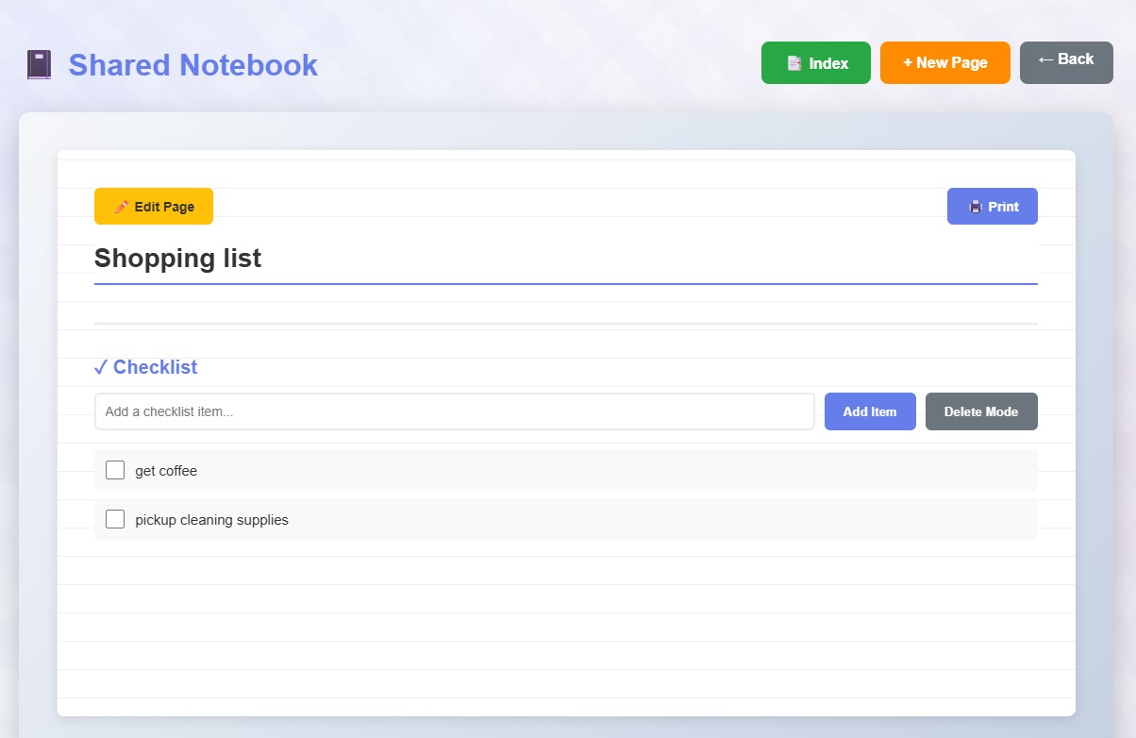Select the 'pickup cleaning supplies' item text
This screenshot has height=738, width=1136.
[211, 520]
